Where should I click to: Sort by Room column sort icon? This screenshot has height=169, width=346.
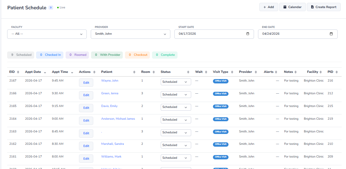[154, 72]
